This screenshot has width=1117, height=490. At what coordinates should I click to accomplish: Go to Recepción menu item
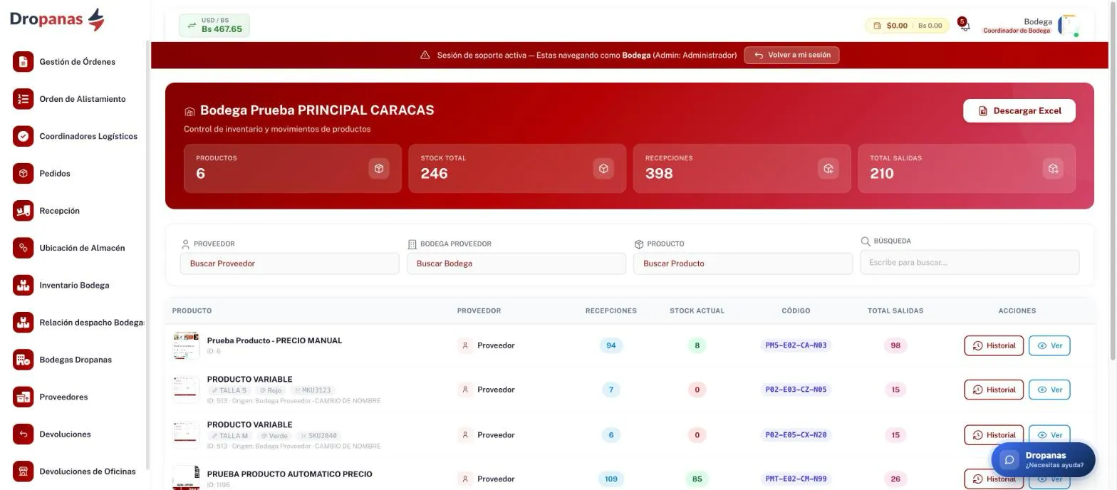59,211
